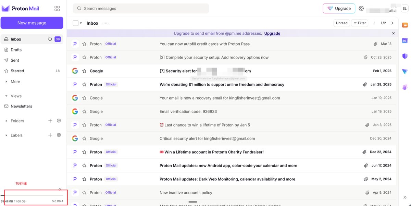Compose with New message button

(x=32, y=23)
